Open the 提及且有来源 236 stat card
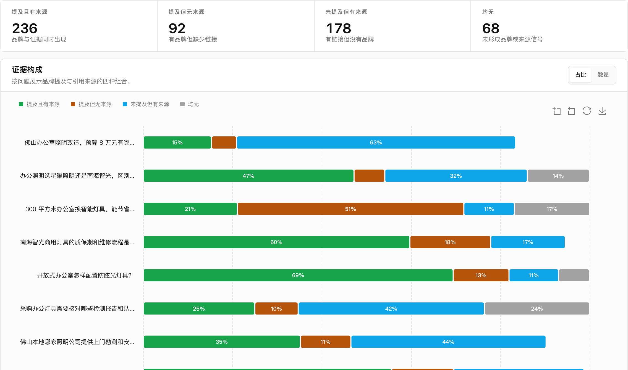The width and height of the screenshot is (628, 370). click(79, 26)
